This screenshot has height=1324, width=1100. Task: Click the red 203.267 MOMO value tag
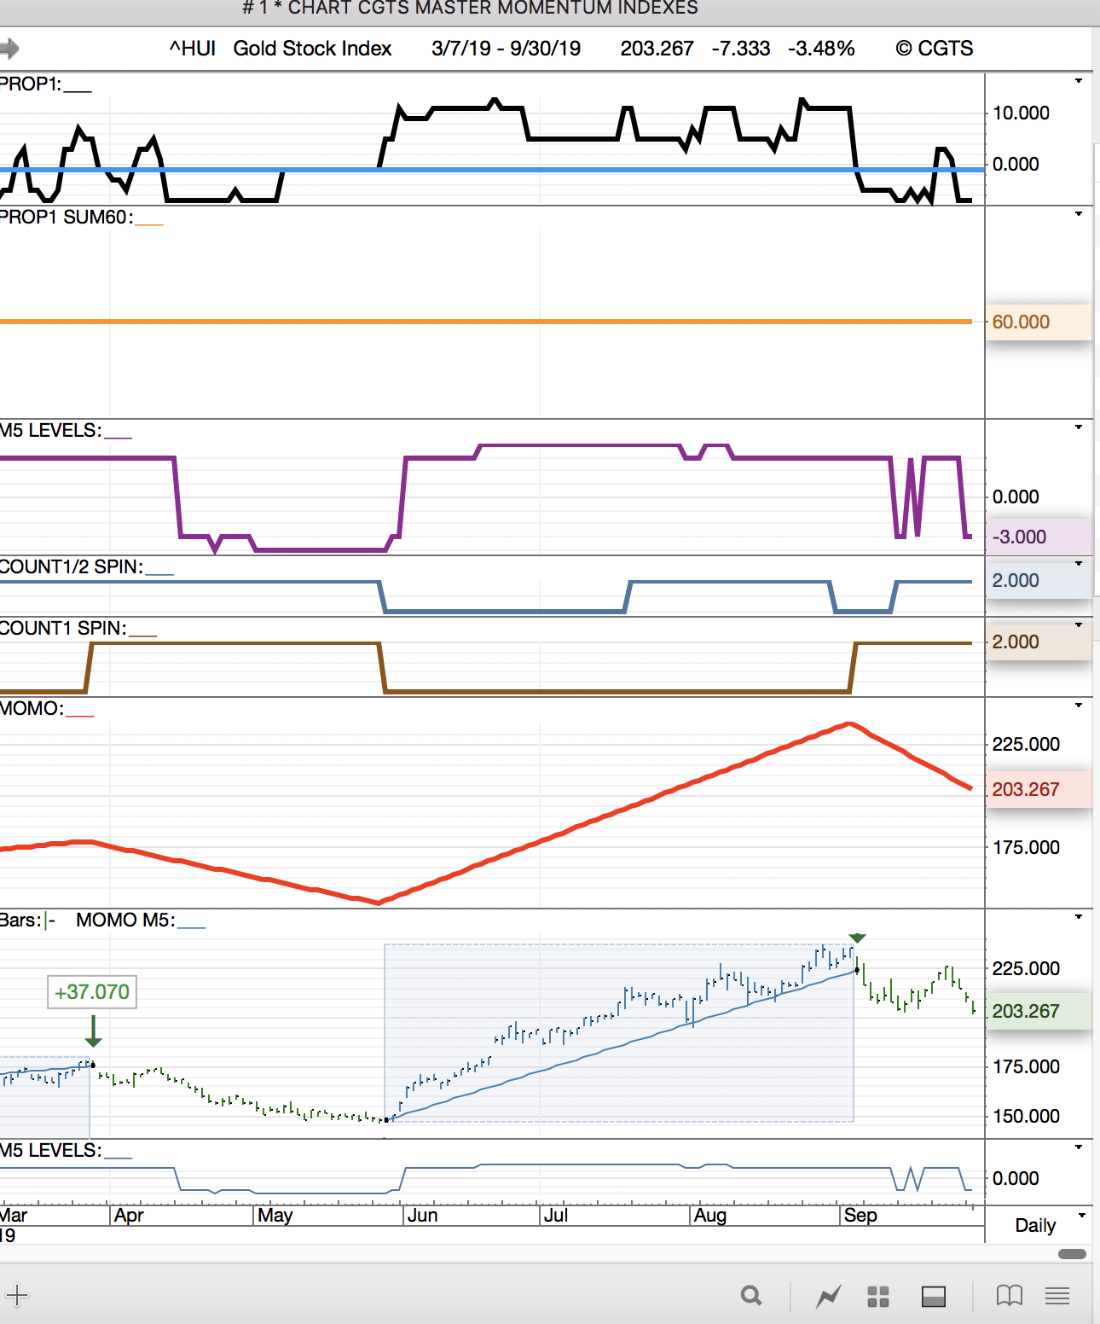click(x=1039, y=790)
